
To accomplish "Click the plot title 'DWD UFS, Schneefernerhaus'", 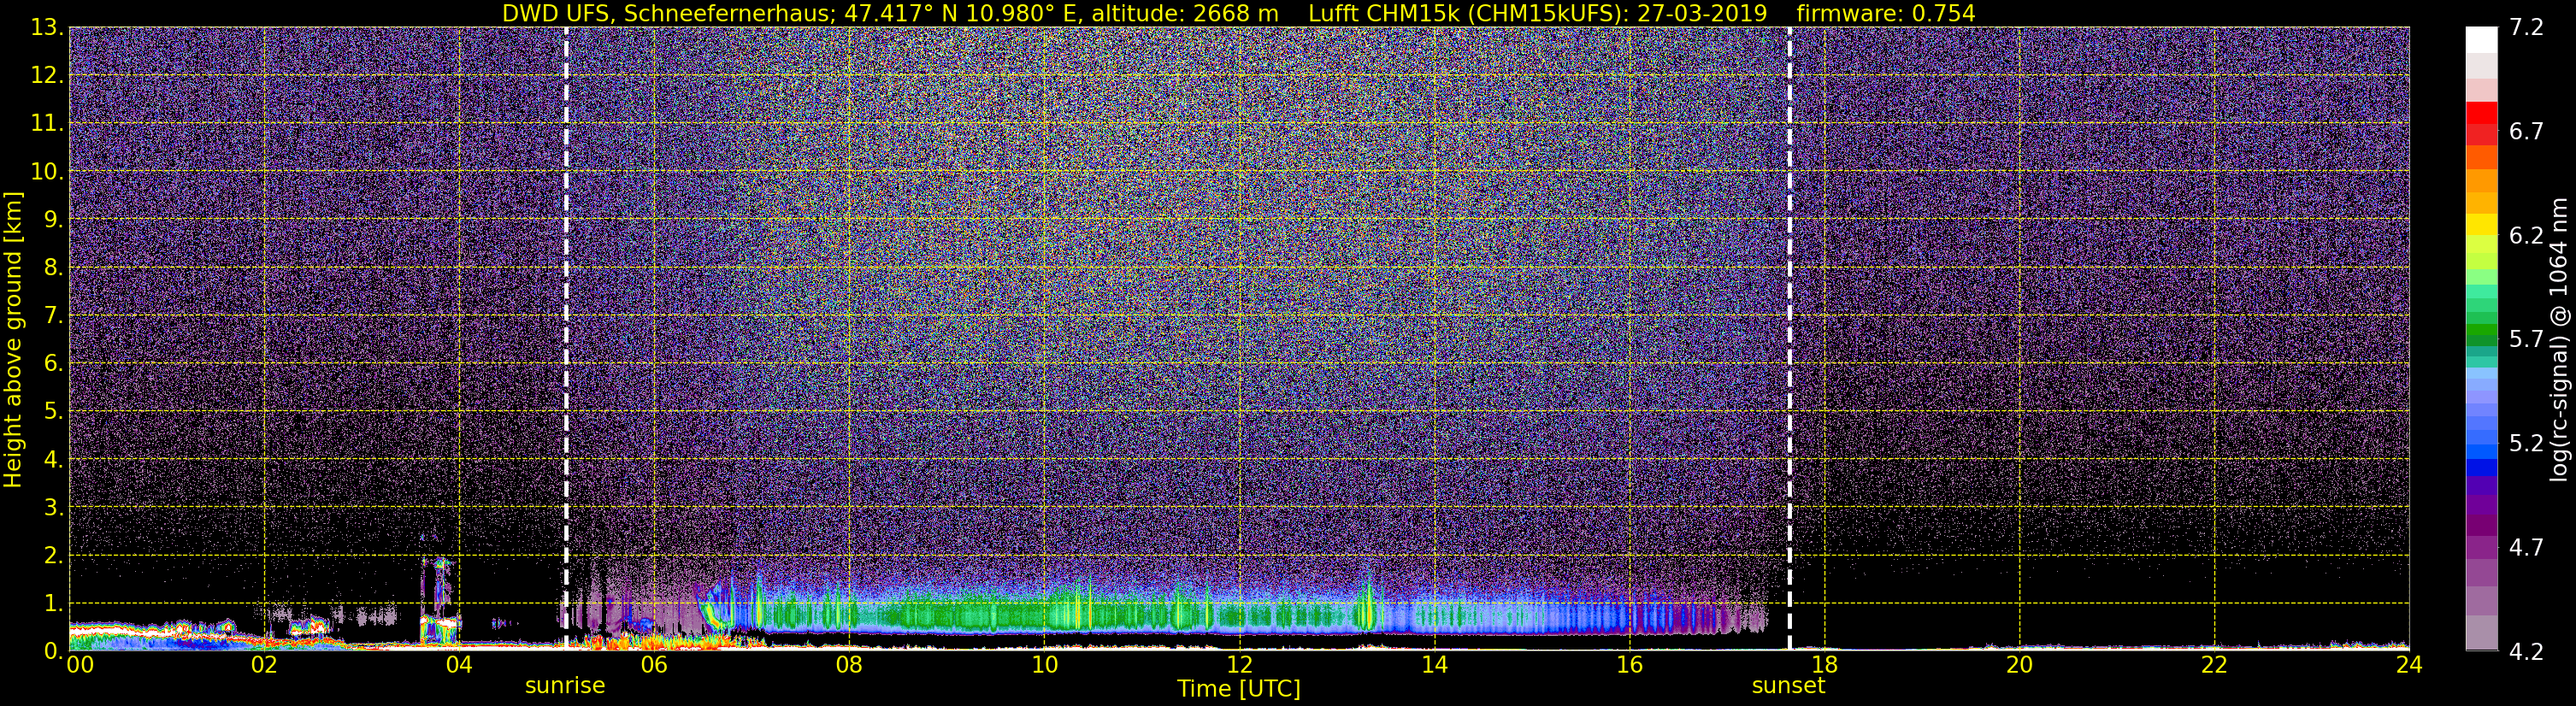I will pos(666,13).
